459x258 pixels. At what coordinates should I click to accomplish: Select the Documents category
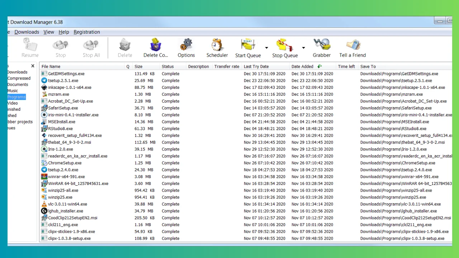click(x=18, y=85)
